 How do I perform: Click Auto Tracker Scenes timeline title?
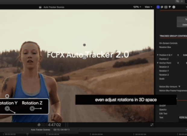coord(40,130)
